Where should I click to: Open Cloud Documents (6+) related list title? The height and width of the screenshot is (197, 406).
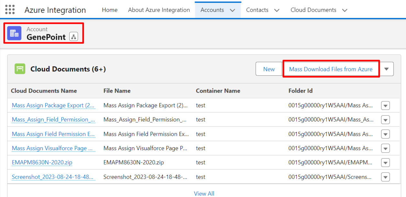(x=68, y=69)
